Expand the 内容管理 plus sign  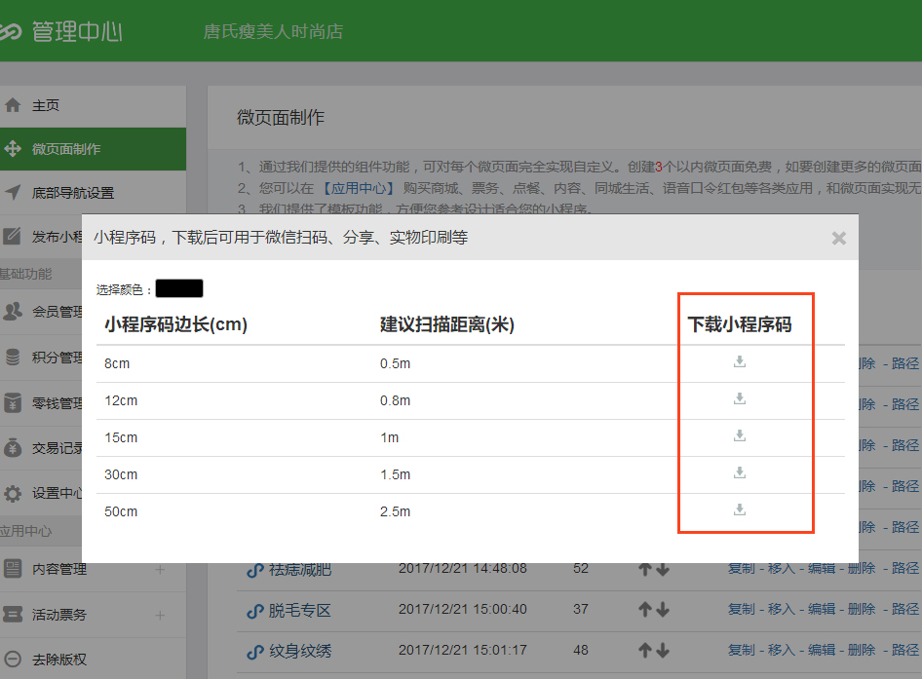tap(160, 570)
